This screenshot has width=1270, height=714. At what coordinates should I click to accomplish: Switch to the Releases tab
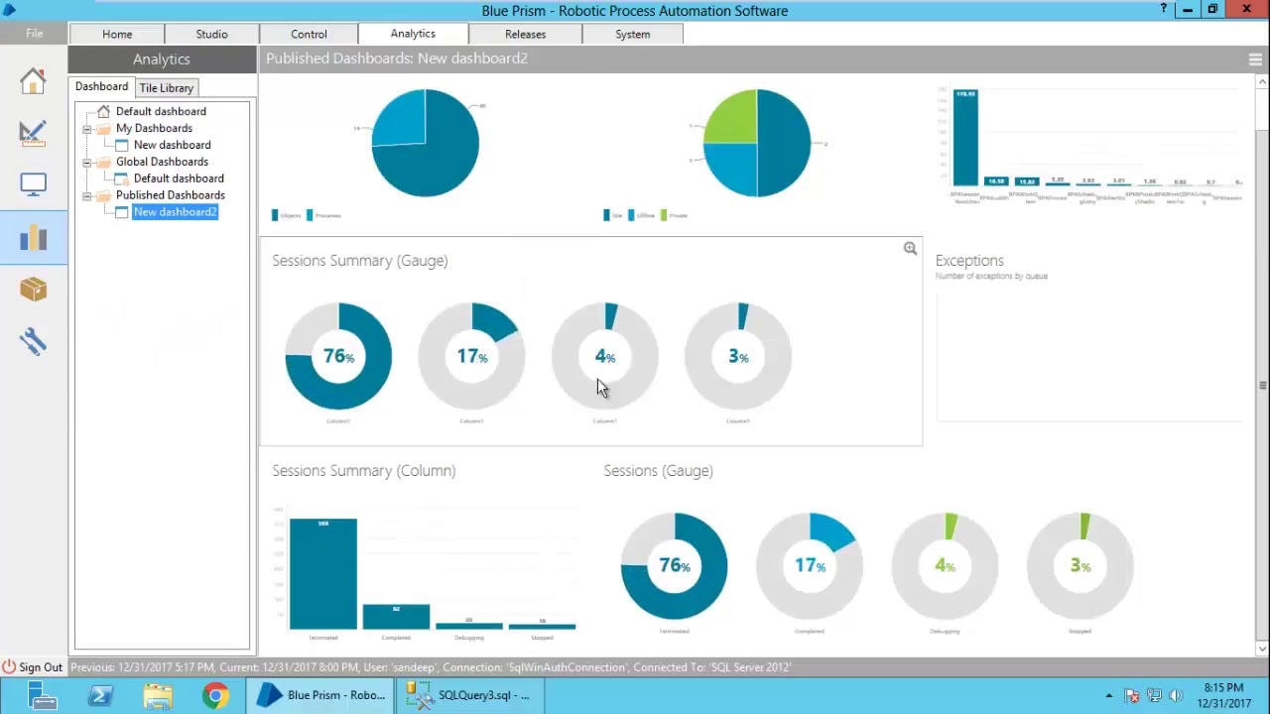(525, 34)
